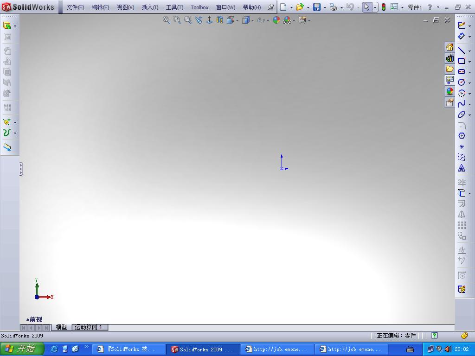Viewport: 475px width, 356px height.
Task: Select the sketch Text tool
Action: [x=462, y=168]
